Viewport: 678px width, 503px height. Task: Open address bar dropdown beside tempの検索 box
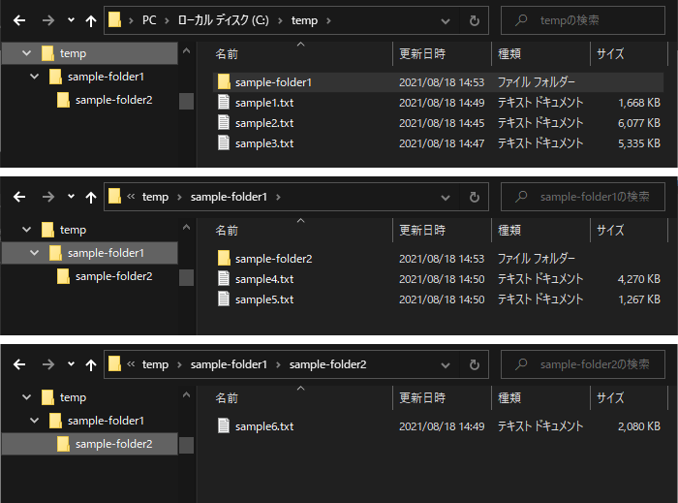(447, 20)
